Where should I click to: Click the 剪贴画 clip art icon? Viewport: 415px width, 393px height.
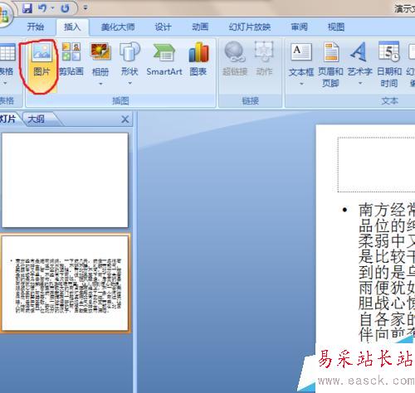click(x=71, y=51)
